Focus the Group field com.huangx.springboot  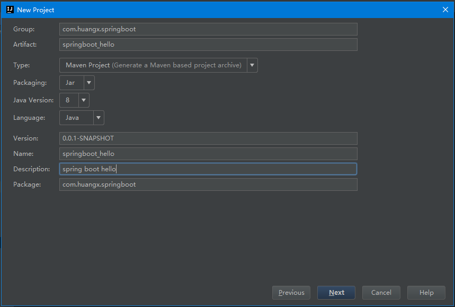click(x=208, y=29)
